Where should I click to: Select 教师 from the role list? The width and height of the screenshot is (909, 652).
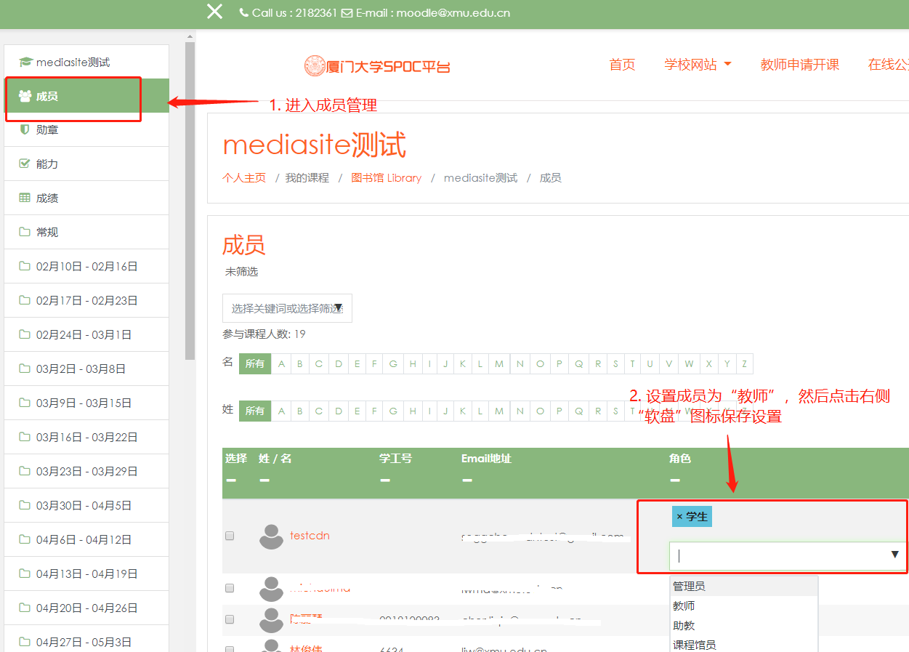coord(684,605)
